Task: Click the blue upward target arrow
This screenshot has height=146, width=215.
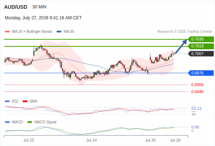Action: 181,46
